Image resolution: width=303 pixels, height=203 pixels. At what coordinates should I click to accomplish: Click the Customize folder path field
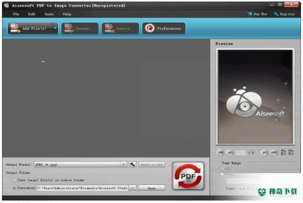tap(83, 188)
